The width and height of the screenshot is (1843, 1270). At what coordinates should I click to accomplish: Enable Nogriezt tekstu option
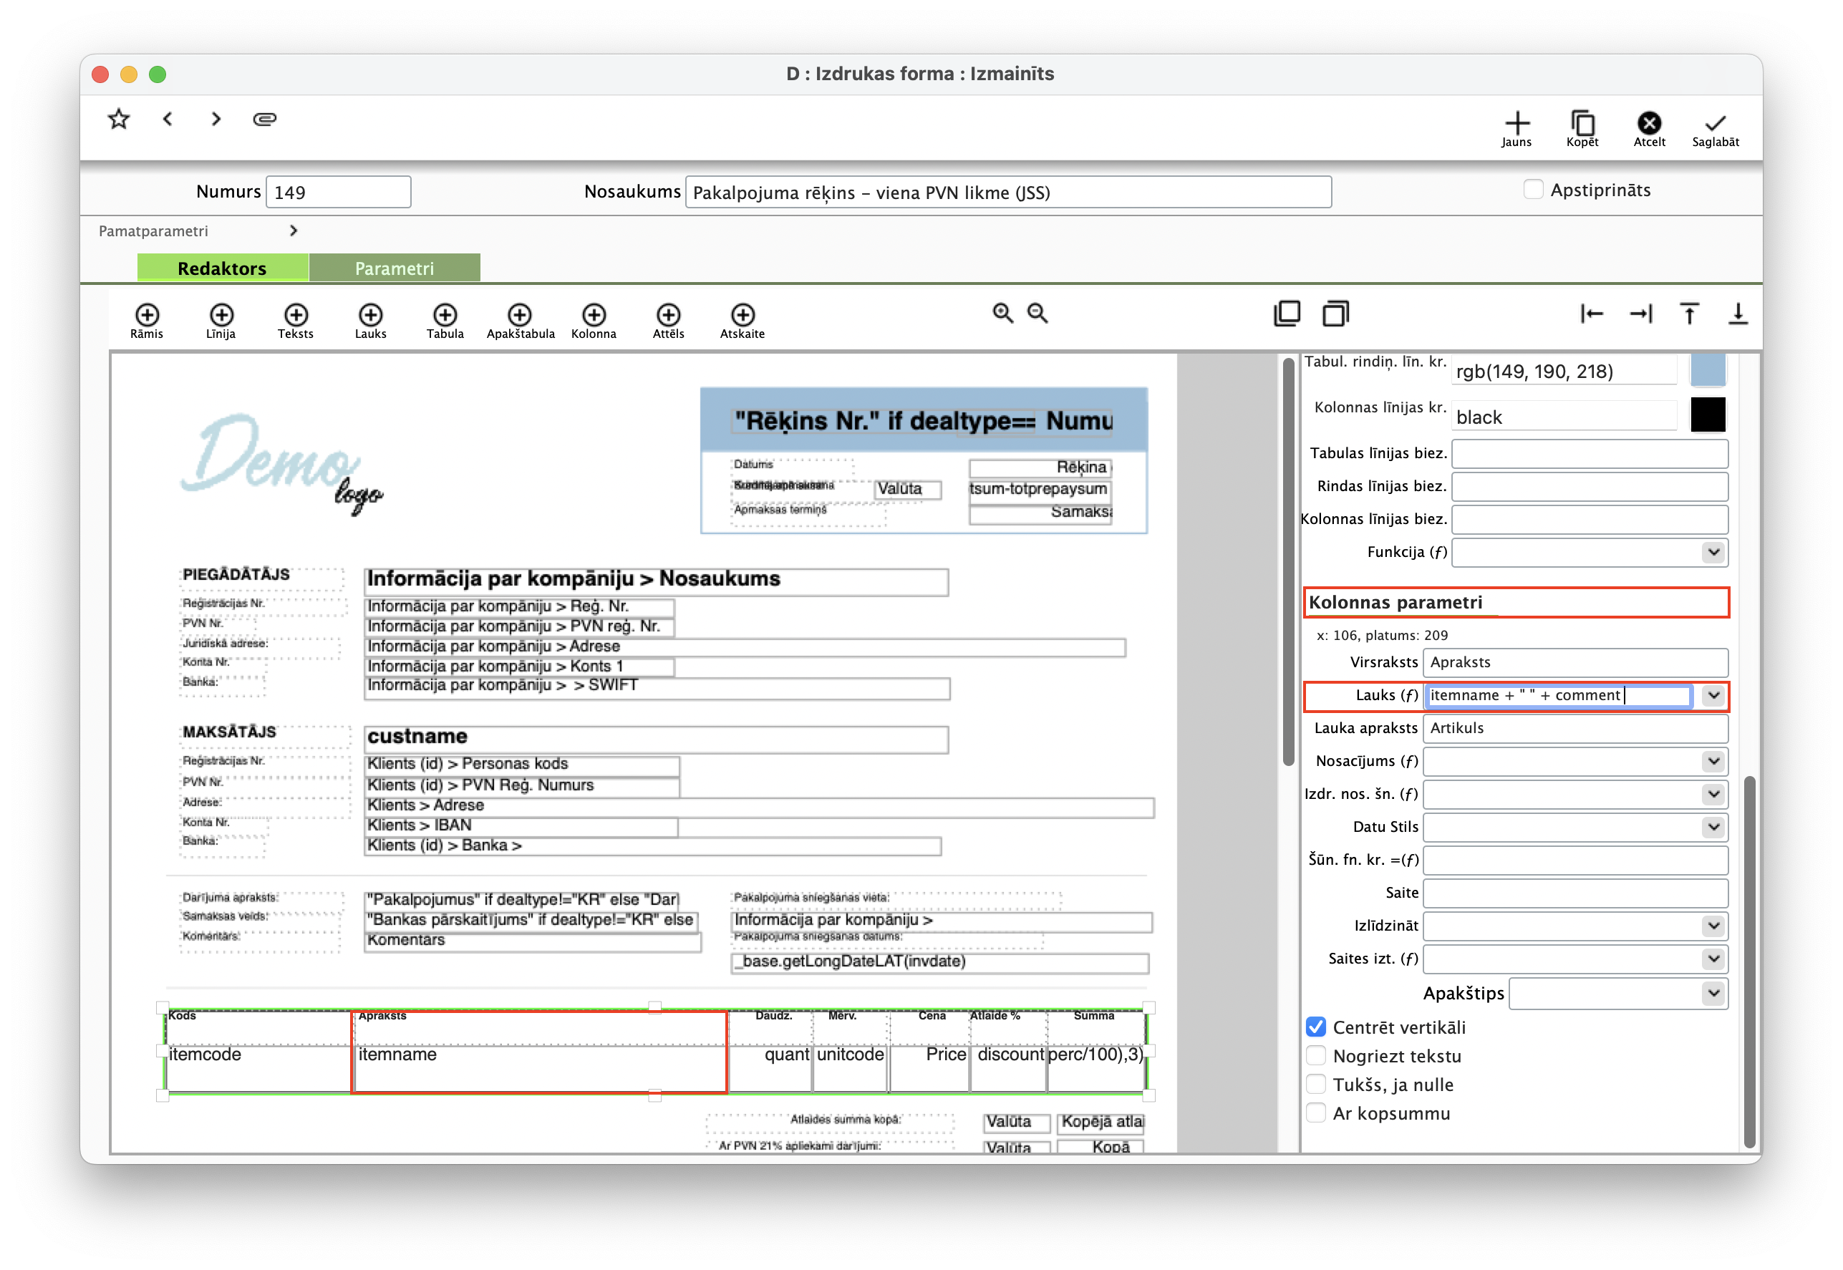[1316, 1056]
